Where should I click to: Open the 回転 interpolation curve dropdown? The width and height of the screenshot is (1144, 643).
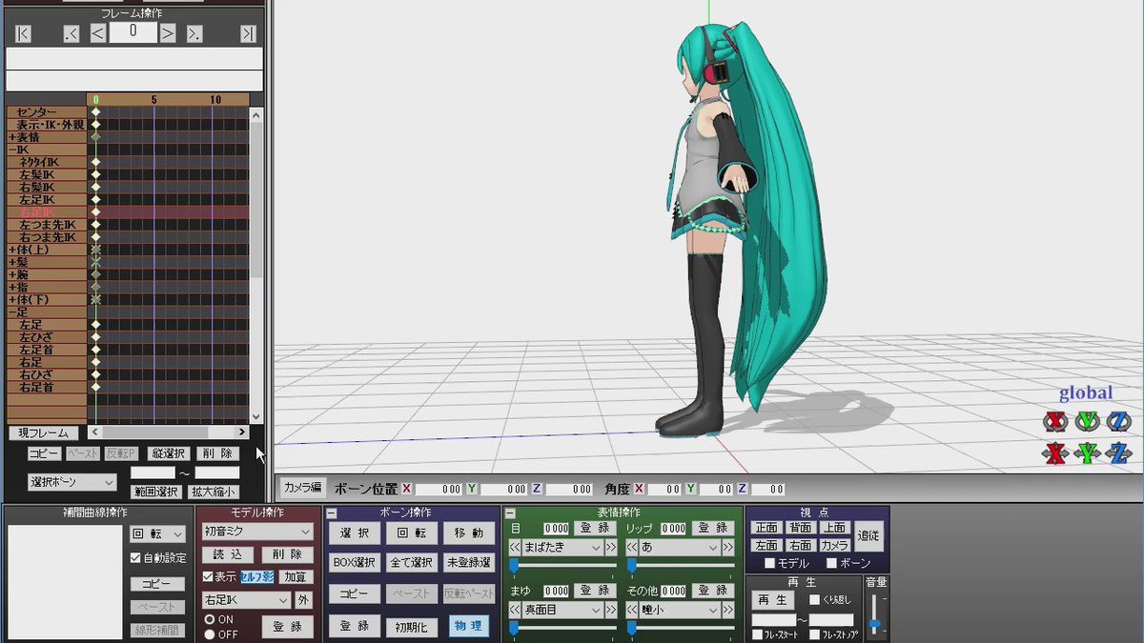157,535
